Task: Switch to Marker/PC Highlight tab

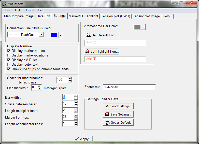Action: 83,16
